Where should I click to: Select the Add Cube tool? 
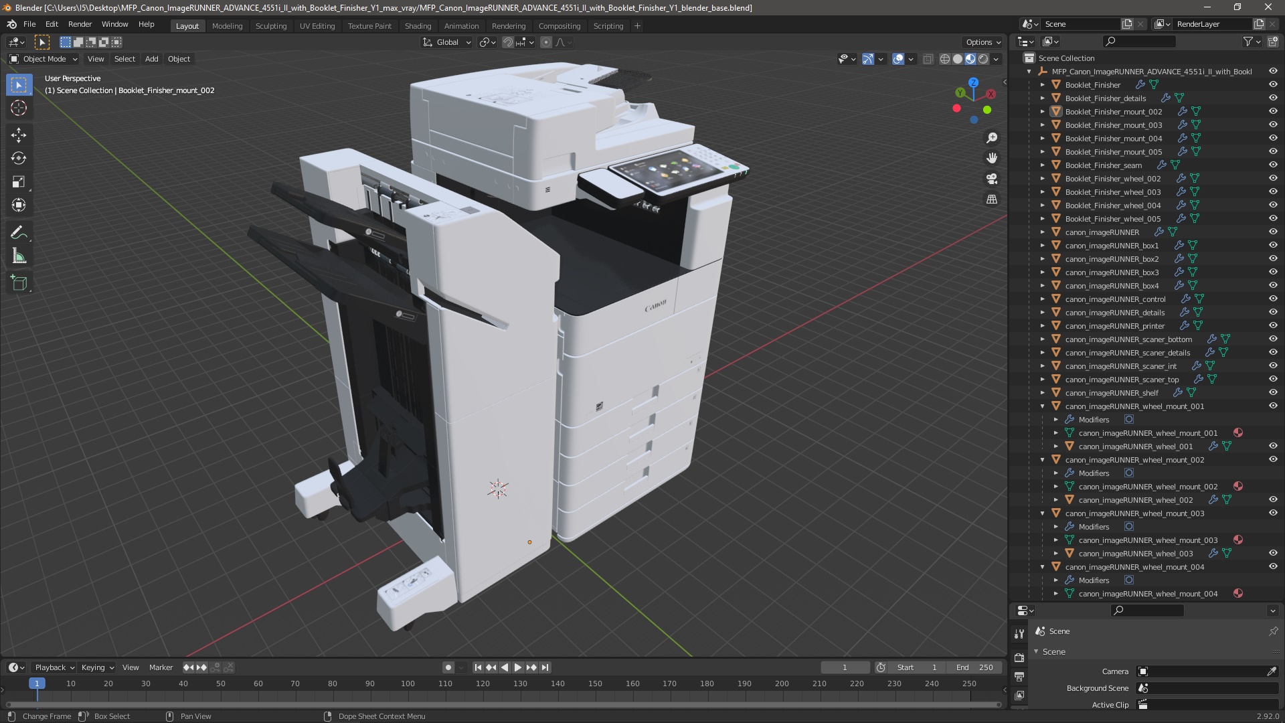tap(19, 283)
